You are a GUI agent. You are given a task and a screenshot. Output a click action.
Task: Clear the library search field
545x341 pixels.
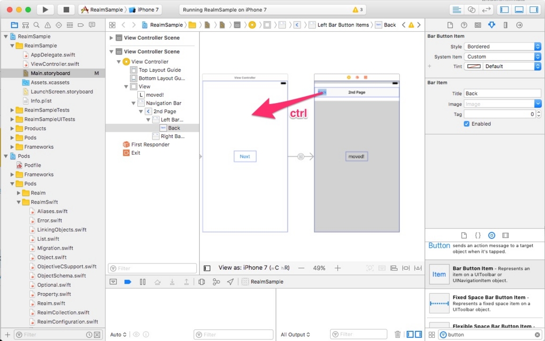[538, 335]
